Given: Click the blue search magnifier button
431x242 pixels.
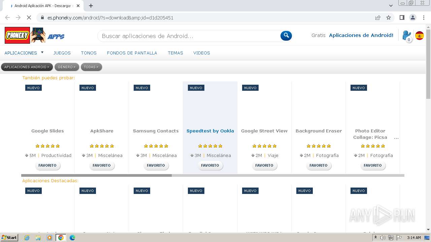Looking at the screenshot, I should [x=286, y=36].
